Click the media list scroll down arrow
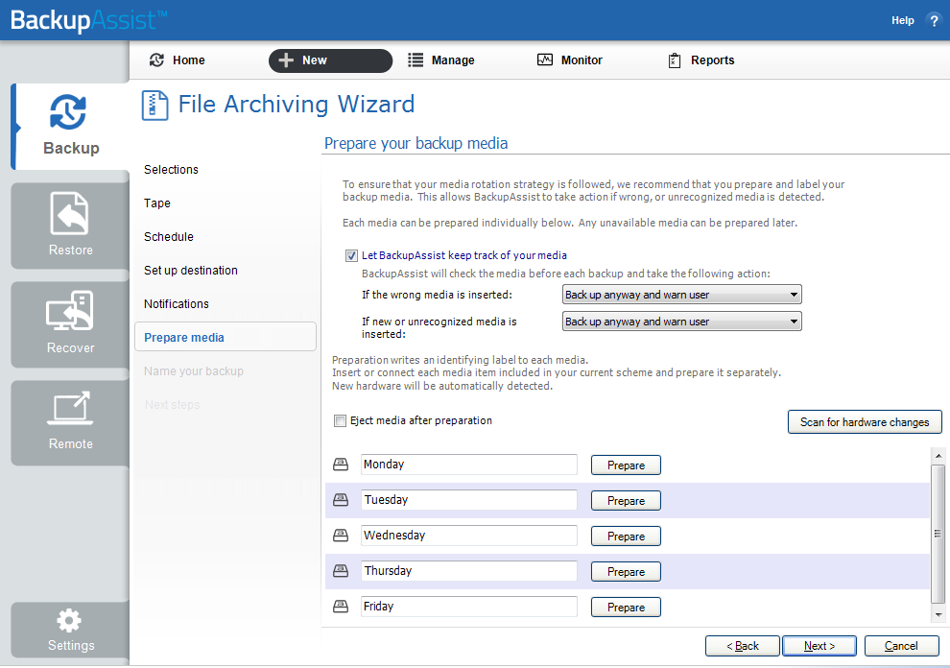 [x=938, y=614]
